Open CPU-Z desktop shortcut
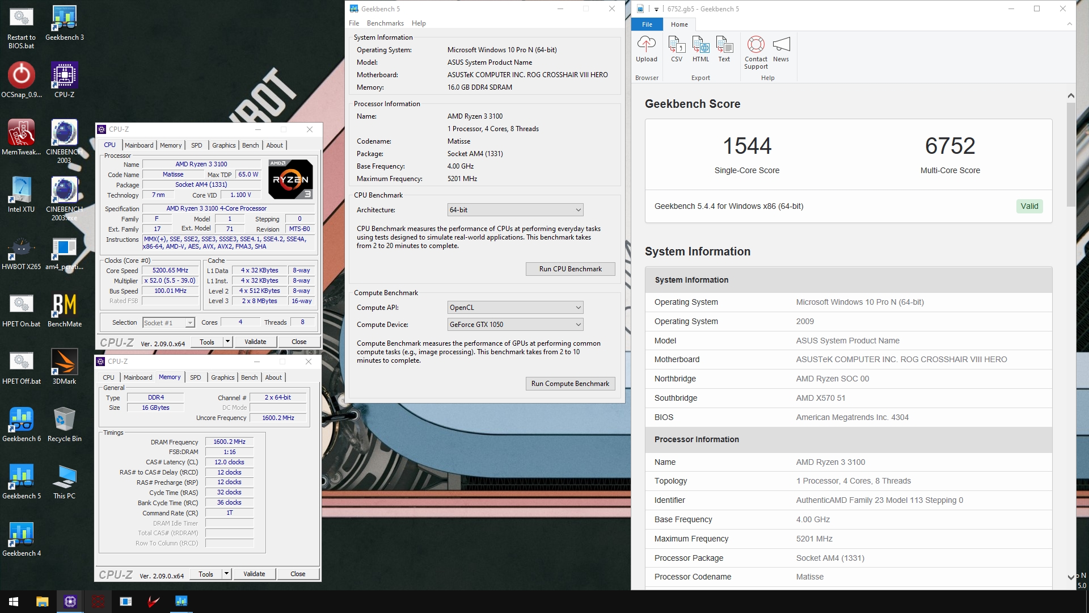 click(x=65, y=80)
